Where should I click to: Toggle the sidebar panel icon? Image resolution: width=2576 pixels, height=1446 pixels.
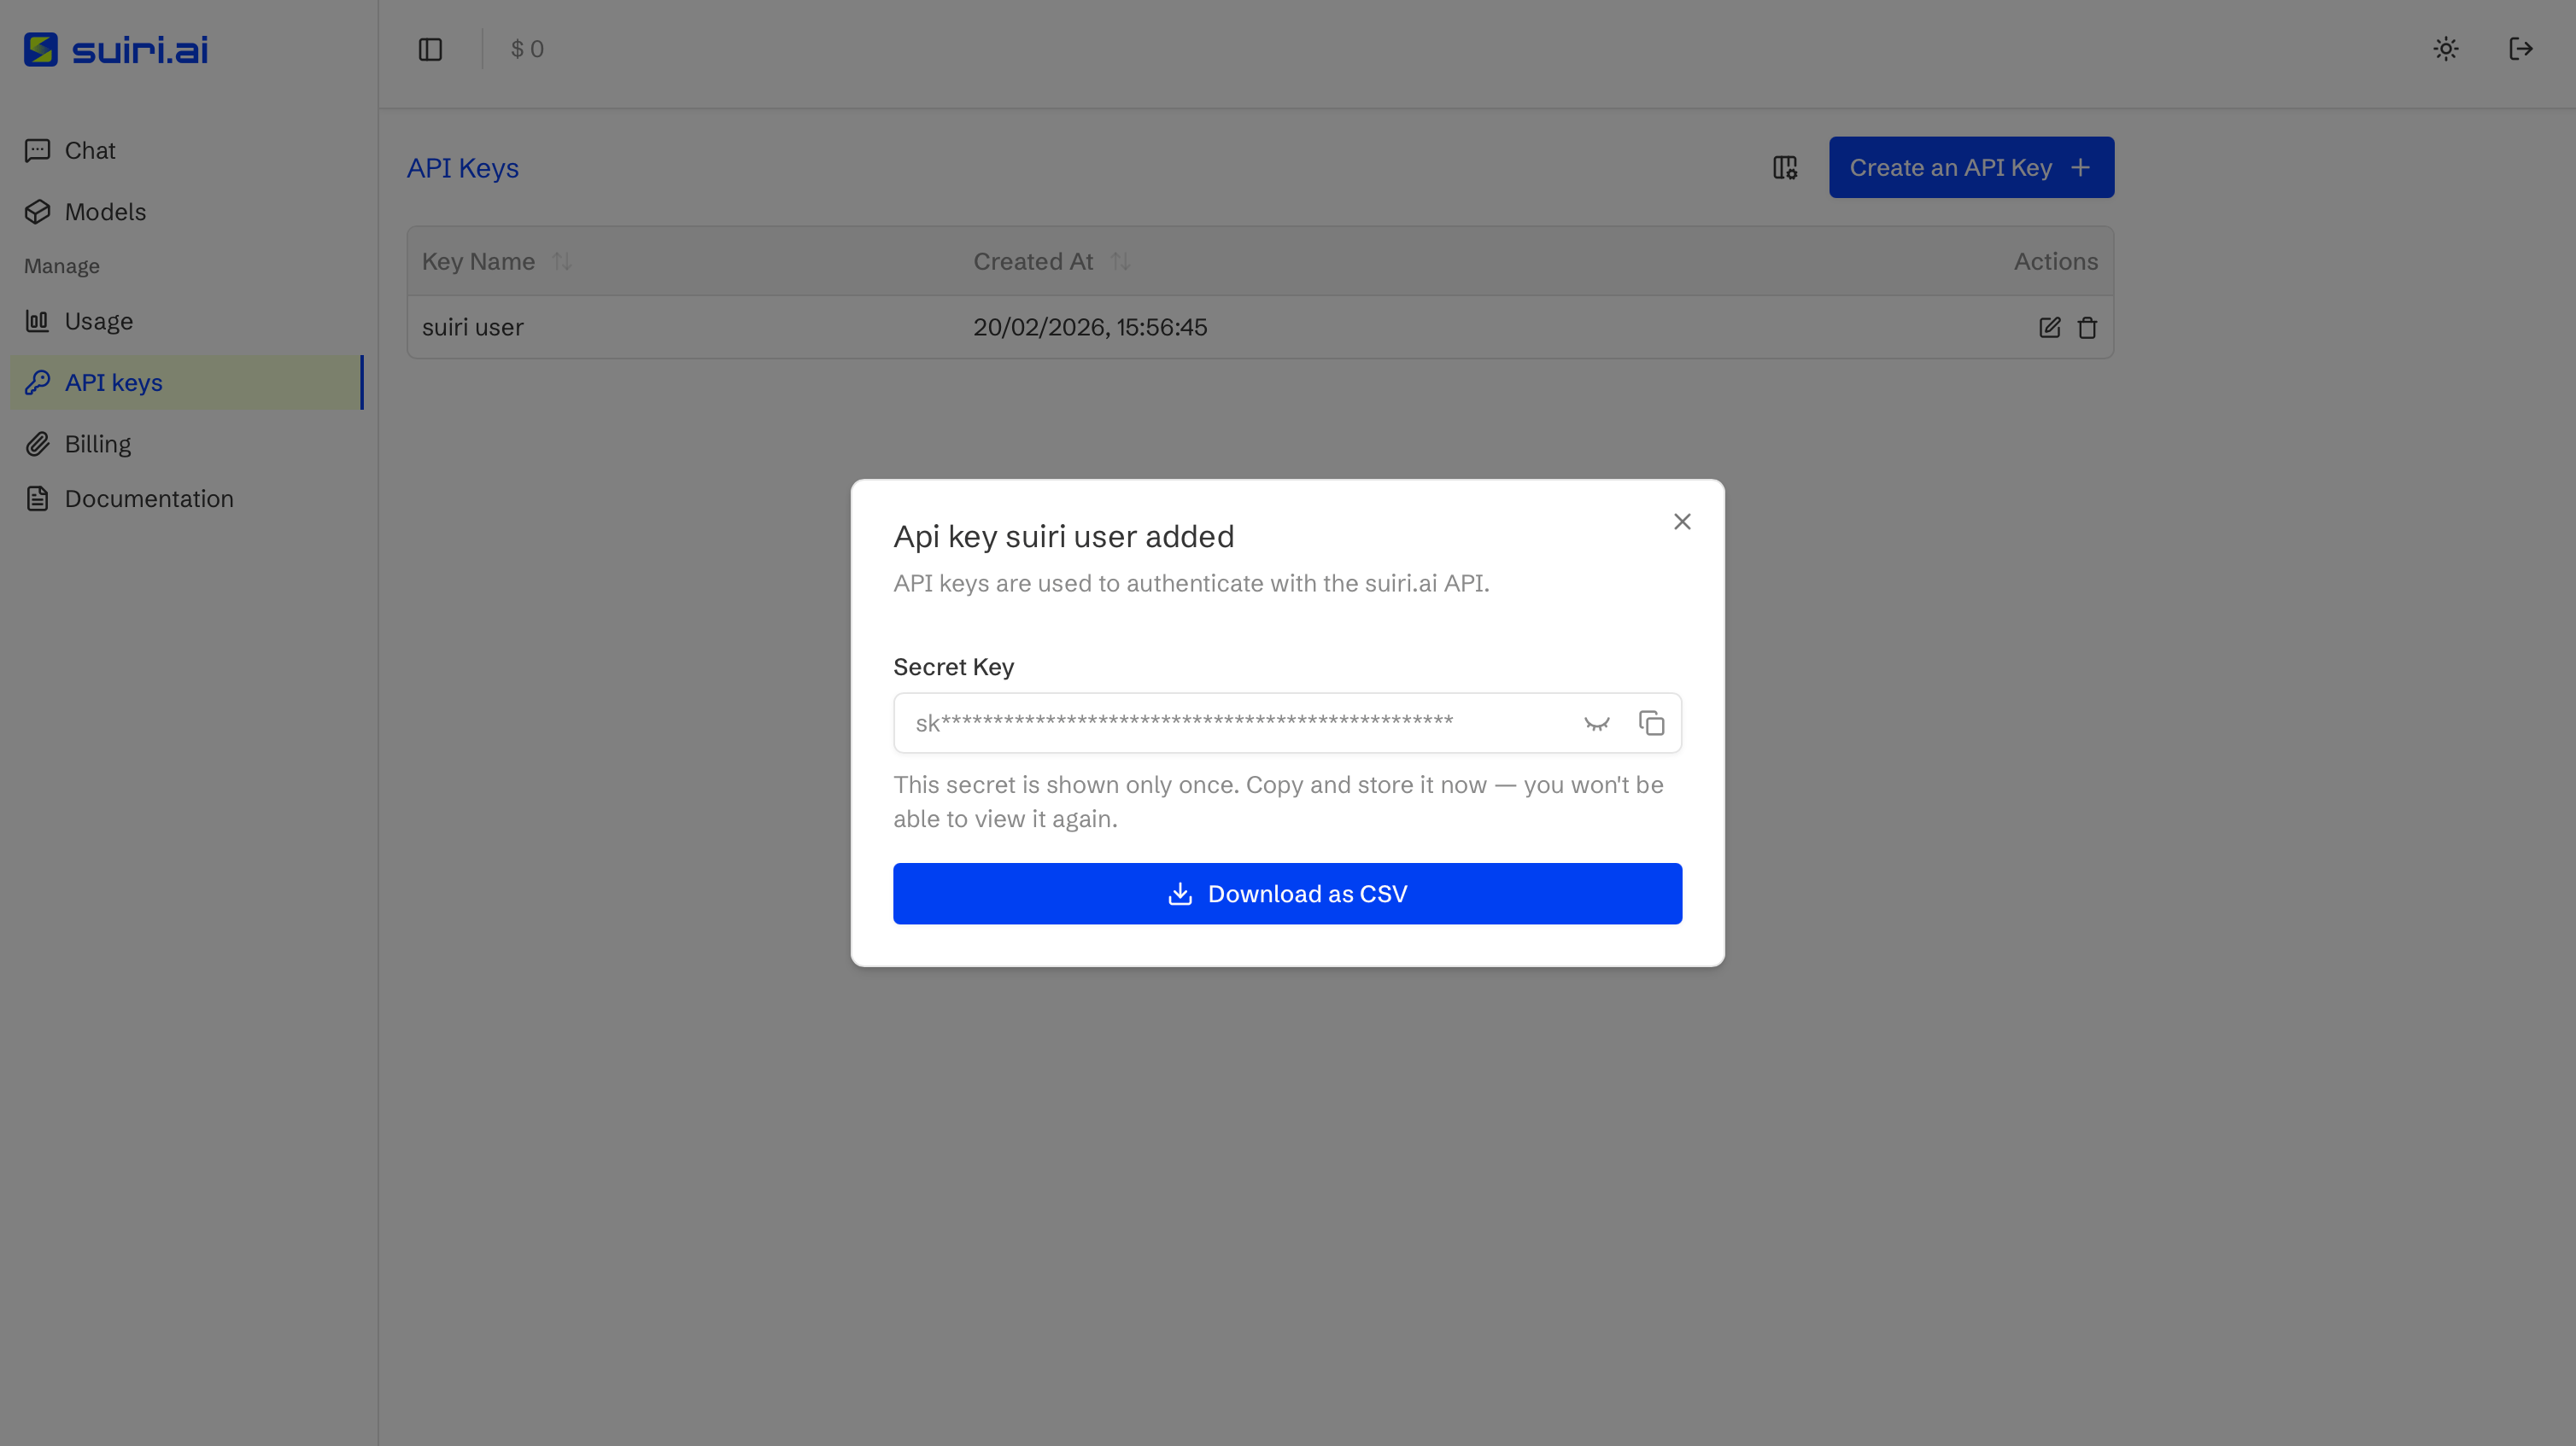[x=430, y=49]
